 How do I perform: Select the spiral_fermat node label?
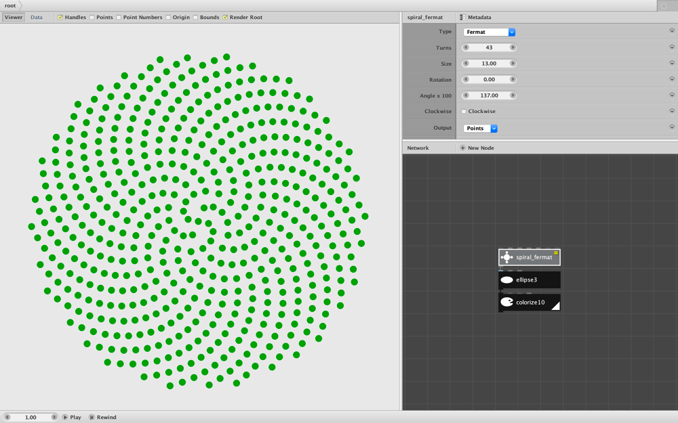pyautogui.click(x=534, y=257)
